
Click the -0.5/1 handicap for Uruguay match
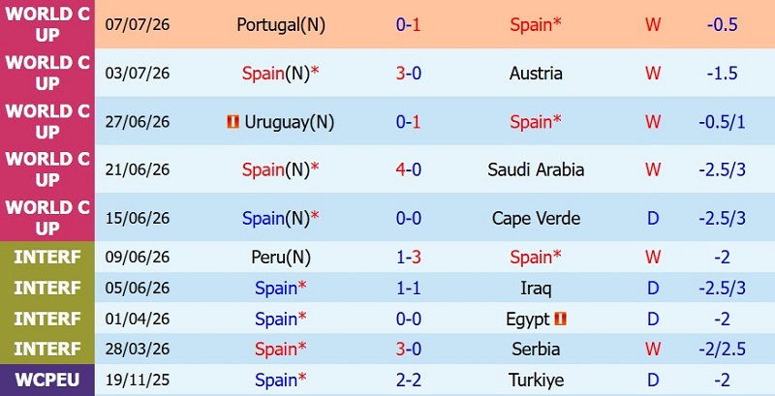coord(722,121)
